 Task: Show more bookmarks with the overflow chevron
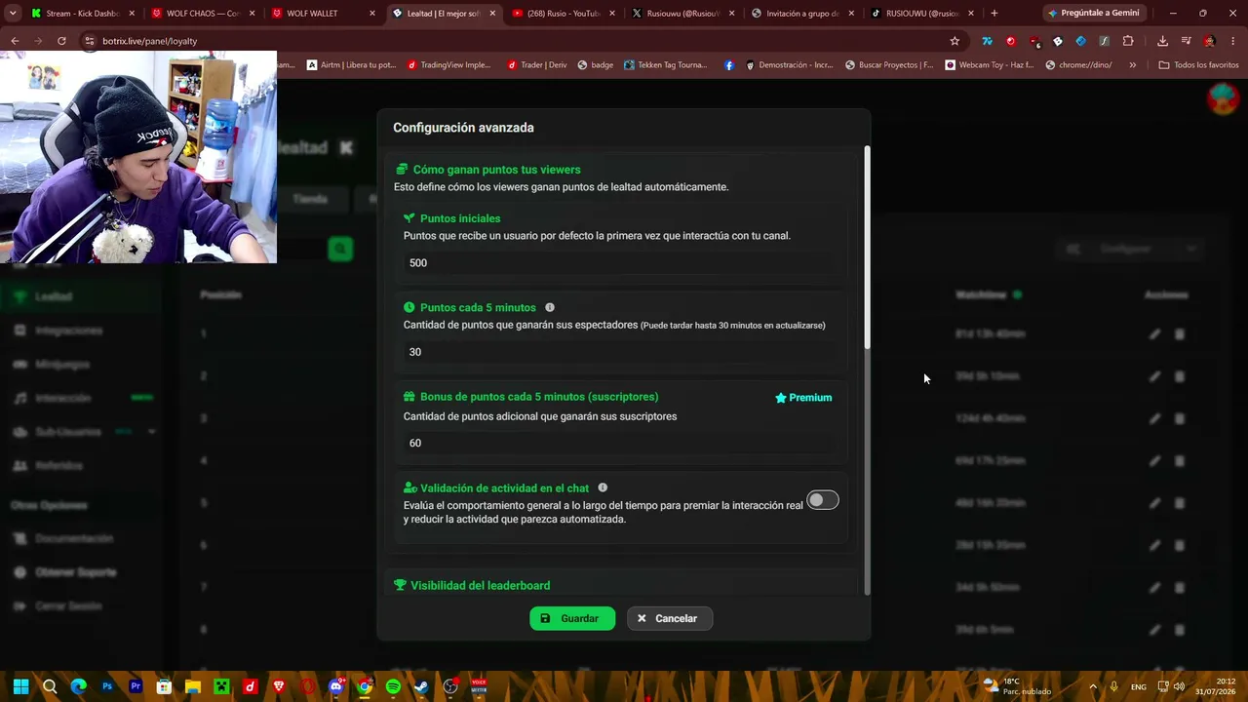1132,65
